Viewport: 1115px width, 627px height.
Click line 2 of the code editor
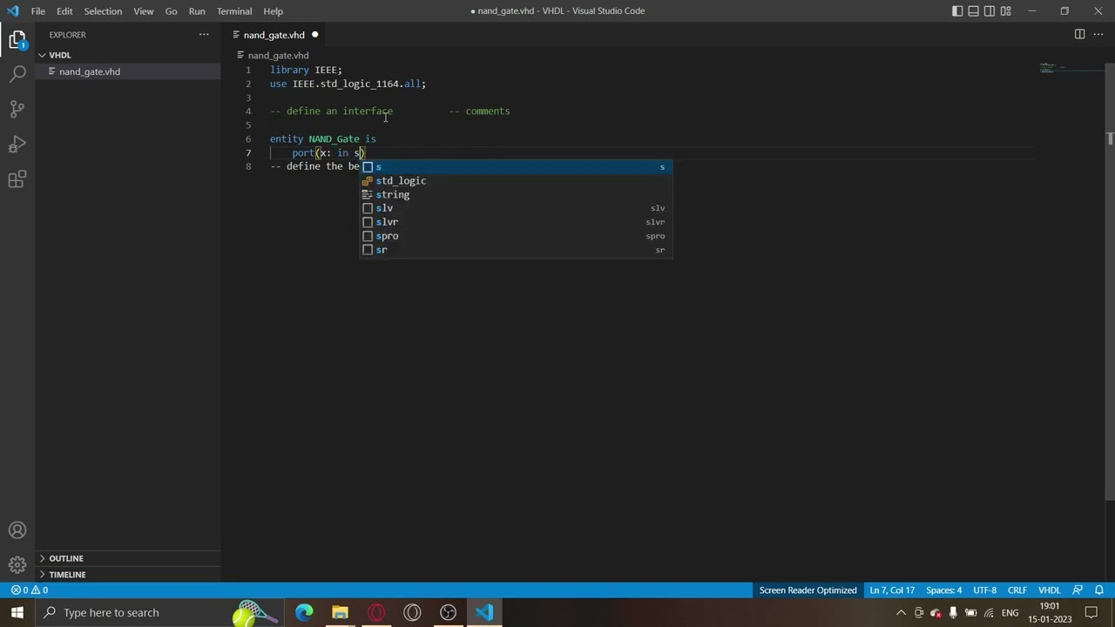tap(348, 84)
